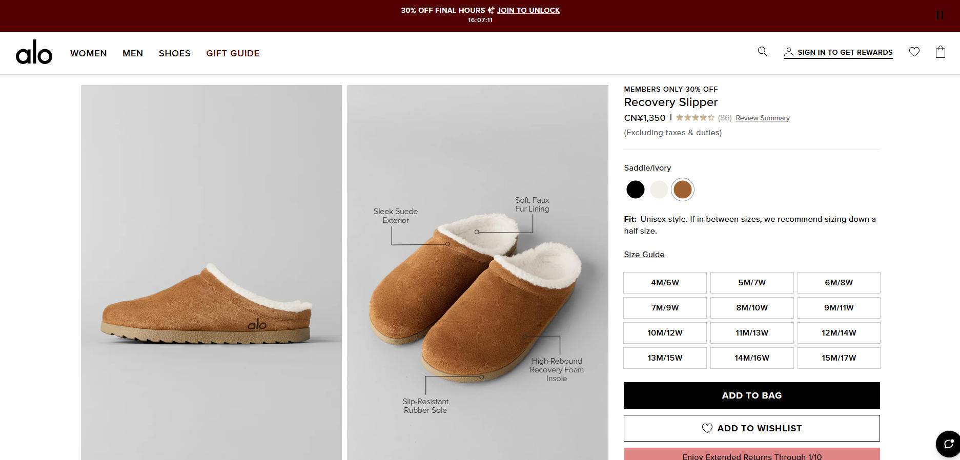Choose the saddle brown color swatch

click(x=682, y=190)
